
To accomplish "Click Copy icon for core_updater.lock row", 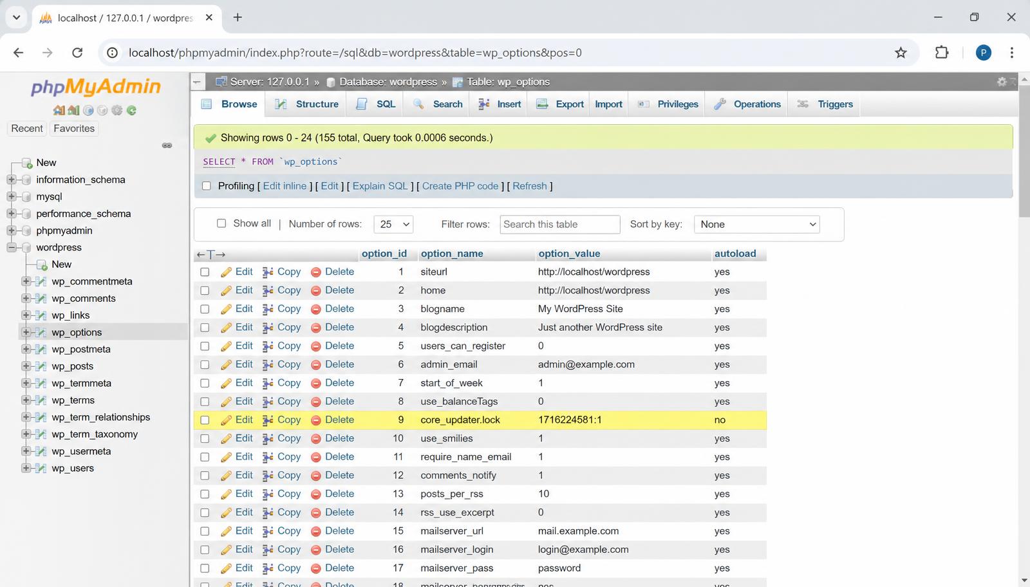I will (268, 420).
